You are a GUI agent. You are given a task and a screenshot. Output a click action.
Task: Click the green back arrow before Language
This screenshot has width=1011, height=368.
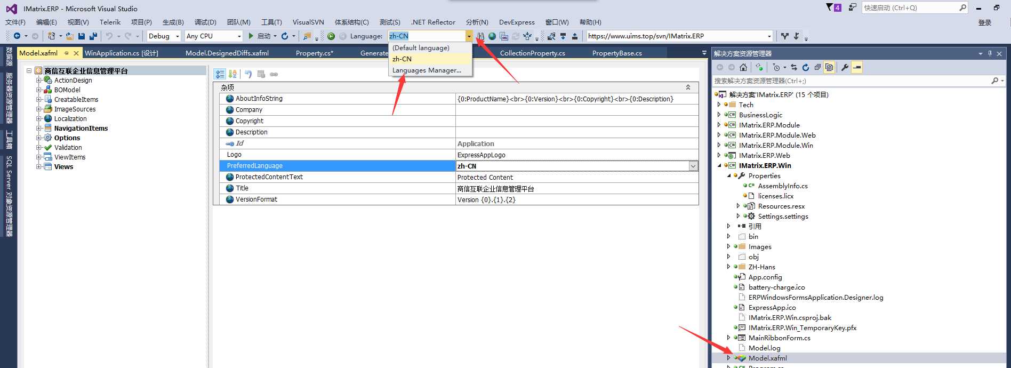click(x=331, y=36)
